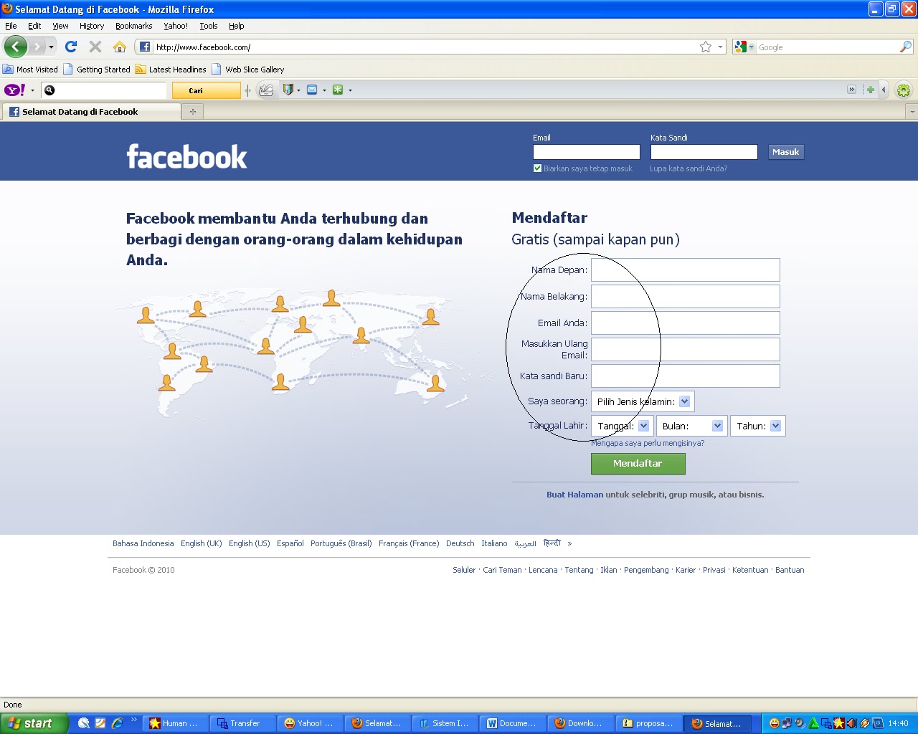Click the Nama Depan input field
Screen dimensions: 918x734
686,270
